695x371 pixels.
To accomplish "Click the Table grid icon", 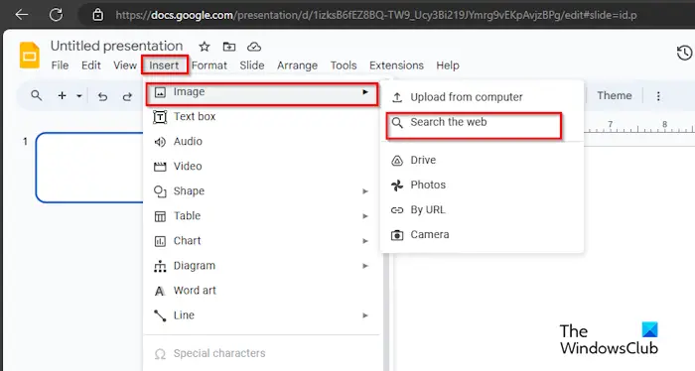I will pyautogui.click(x=160, y=216).
